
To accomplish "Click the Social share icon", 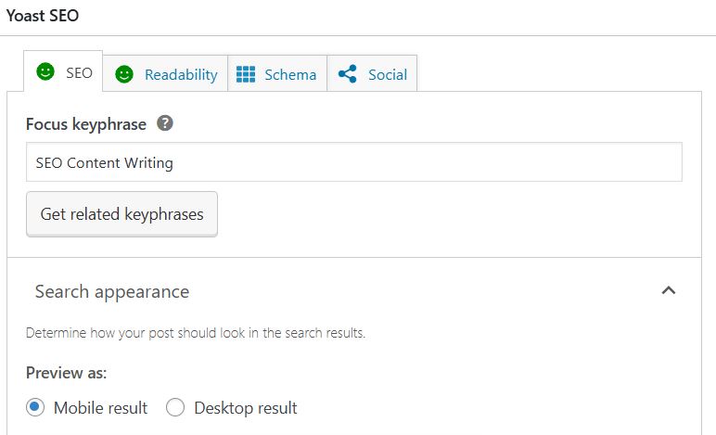I will point(348,73).
